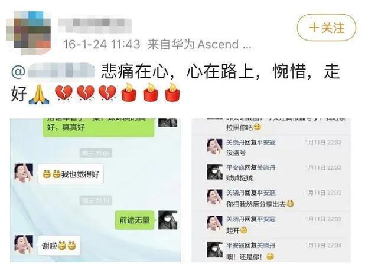Viewport: 378px width, 268px height.
Task: Tap the avatar beside 谢啦 message
Action: [24, 244]
